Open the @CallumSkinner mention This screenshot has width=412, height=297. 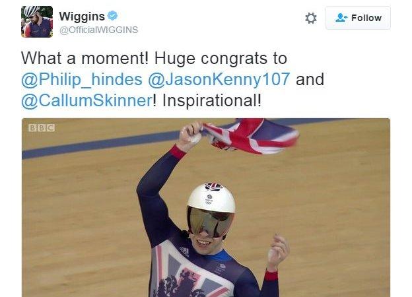coord(86,100)
